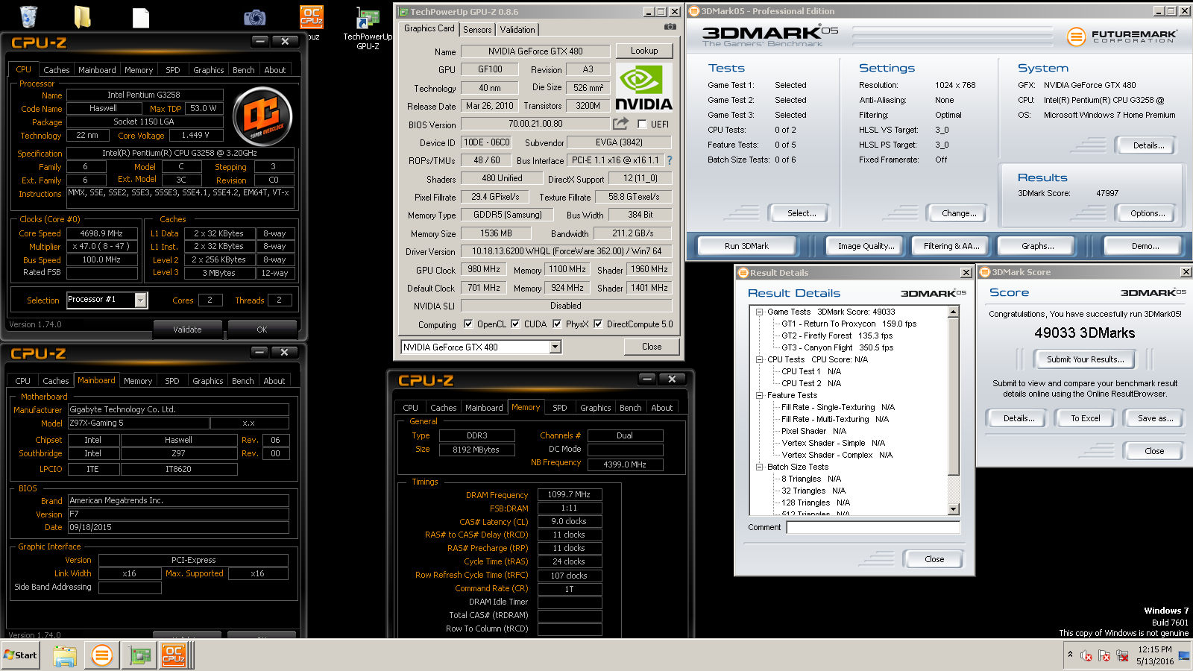Click the NVIDIA logo in GPU-Z
Image resolution: width=1193 pixels, height=671 pixels.
(x=643, y=87)
